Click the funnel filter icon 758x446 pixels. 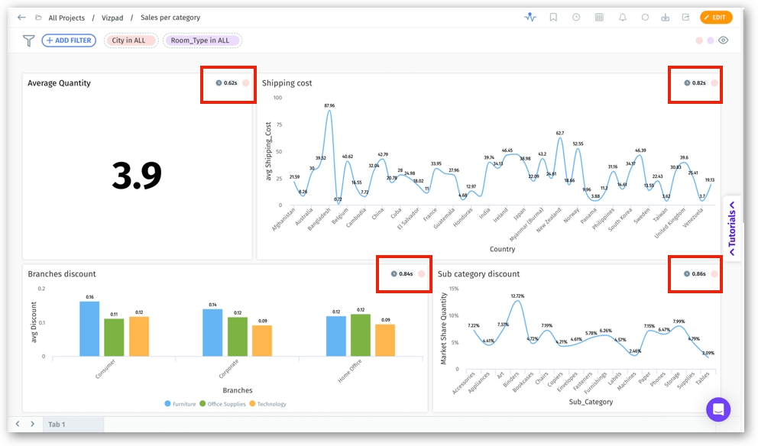28,40
